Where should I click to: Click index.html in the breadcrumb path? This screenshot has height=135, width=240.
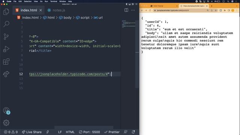pyautogui.click(x=30, y=18)
